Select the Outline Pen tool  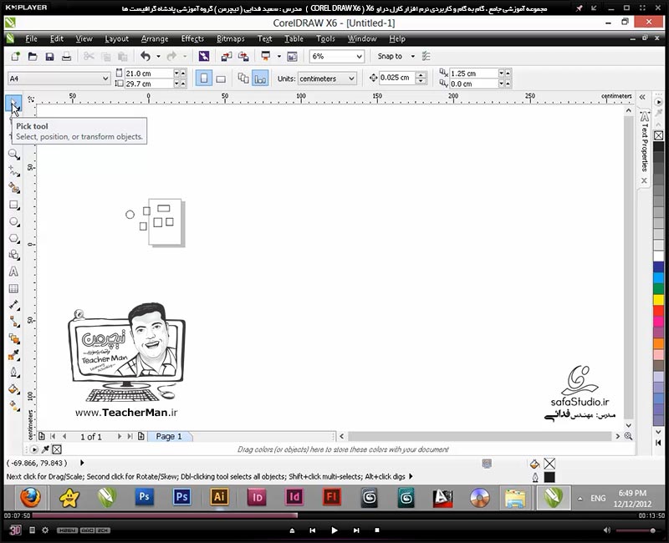13,372
